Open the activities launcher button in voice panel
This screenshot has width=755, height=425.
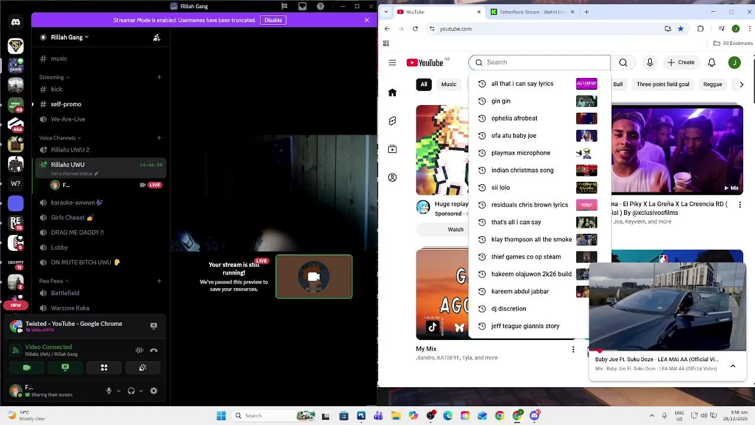[104, 368]
